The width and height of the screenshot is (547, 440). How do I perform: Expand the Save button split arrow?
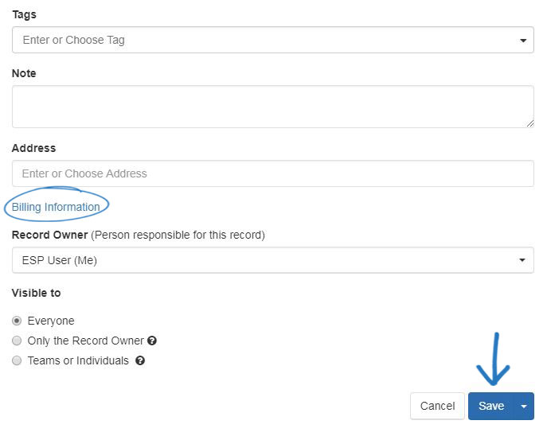[524, 406]
